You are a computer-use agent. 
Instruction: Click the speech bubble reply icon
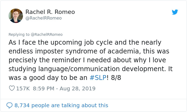[x=9, y=105]
